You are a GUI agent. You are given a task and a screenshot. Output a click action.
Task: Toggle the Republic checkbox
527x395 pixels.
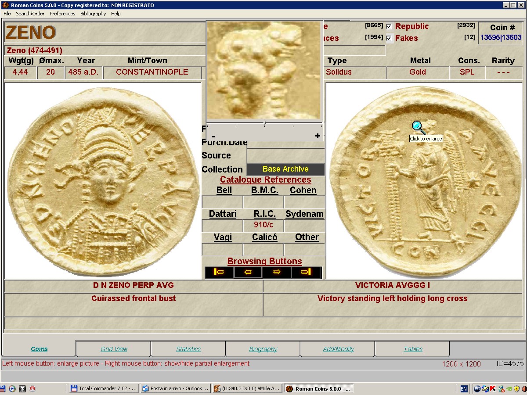[389, 26]
